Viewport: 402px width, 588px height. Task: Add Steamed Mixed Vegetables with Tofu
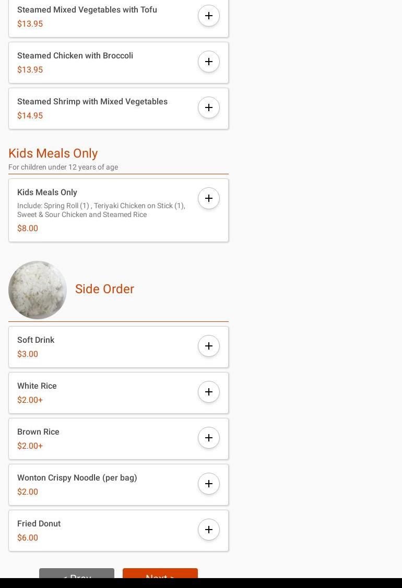click(x=209, y=16)
